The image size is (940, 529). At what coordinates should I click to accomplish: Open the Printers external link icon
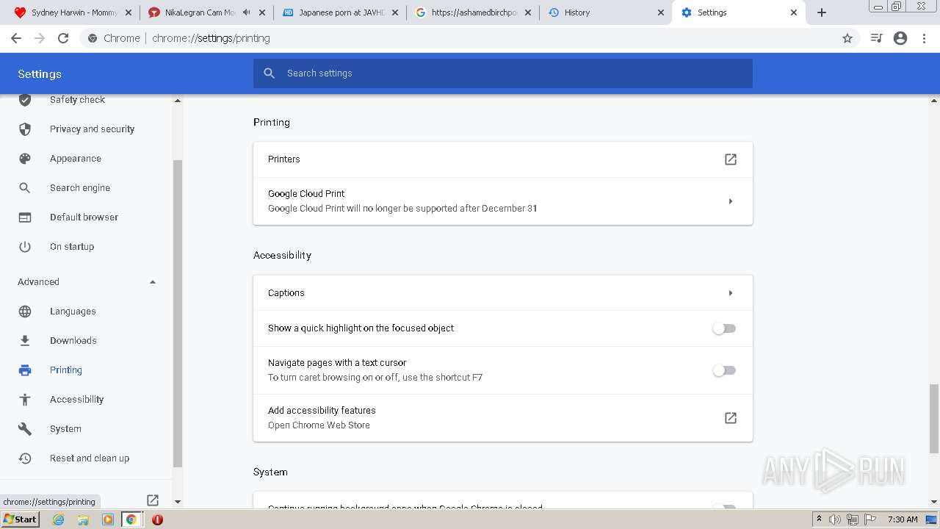730,159
